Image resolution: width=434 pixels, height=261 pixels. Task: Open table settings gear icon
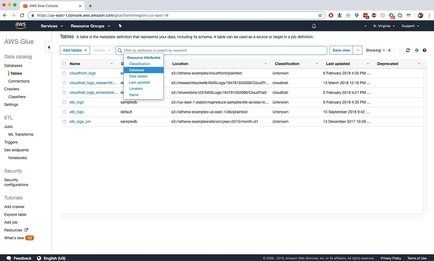pyautogui.click(x=417, y=50)
